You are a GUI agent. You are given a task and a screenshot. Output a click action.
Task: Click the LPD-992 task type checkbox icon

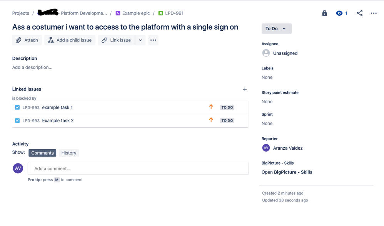pyautogui.click(x=17, y=107)
